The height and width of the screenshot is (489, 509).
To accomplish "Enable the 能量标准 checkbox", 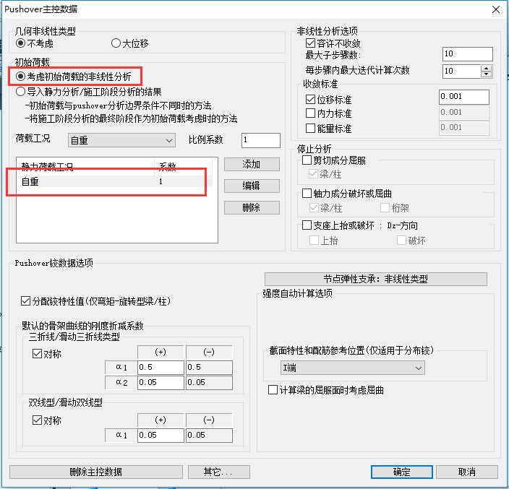I will tap(311, 128).
